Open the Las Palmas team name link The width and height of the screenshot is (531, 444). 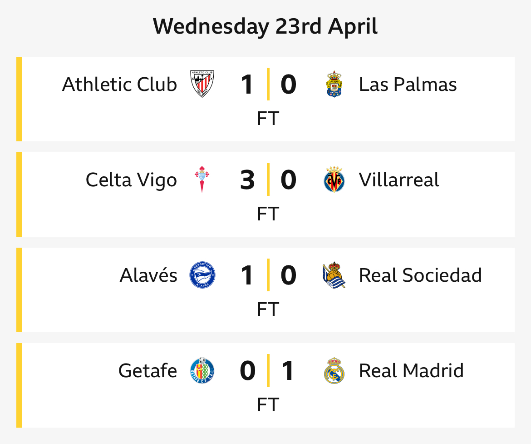(408, 84)
